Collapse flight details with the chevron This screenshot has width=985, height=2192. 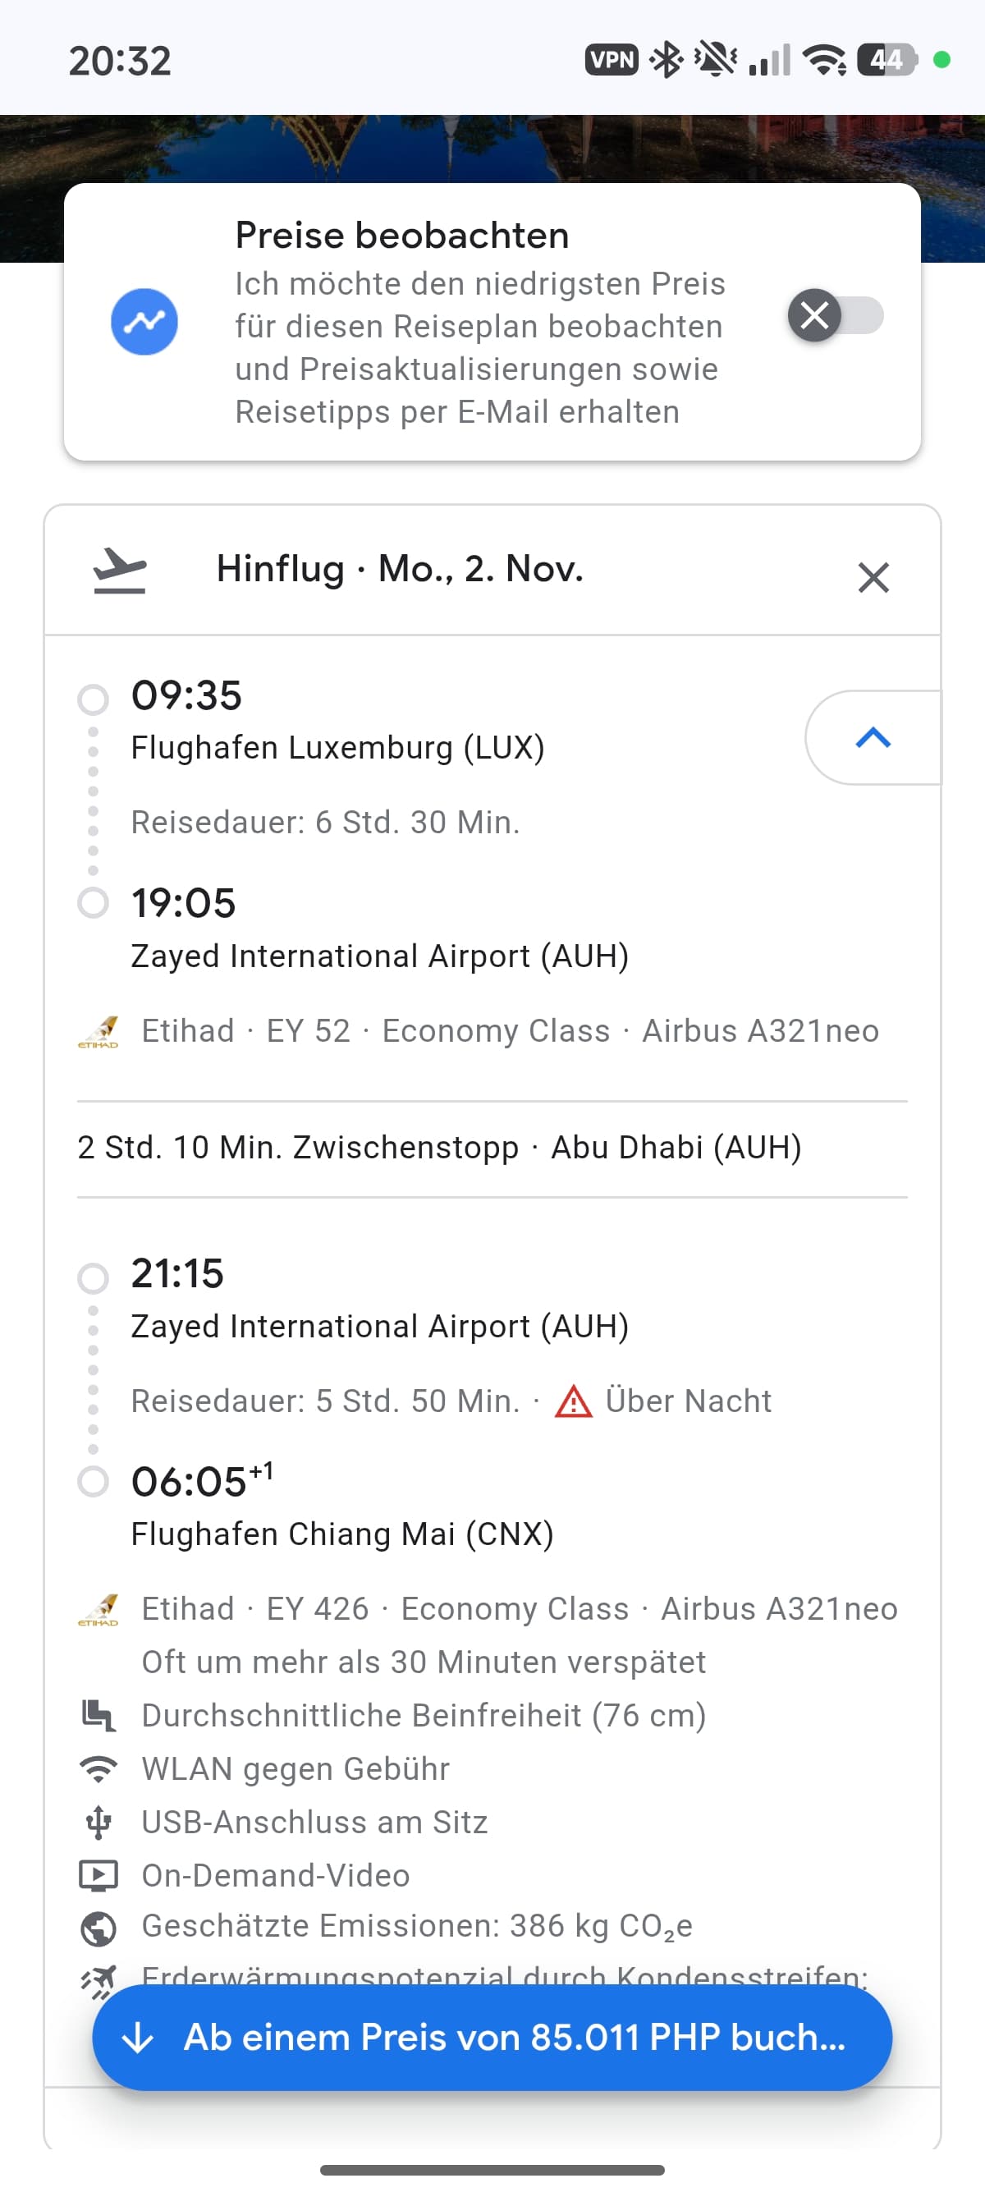[873, 738]
